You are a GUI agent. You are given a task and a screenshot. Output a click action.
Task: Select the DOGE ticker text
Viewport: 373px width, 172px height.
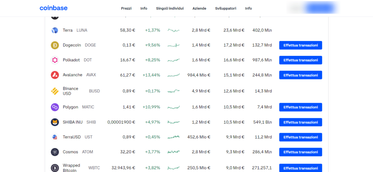(90, 45)
